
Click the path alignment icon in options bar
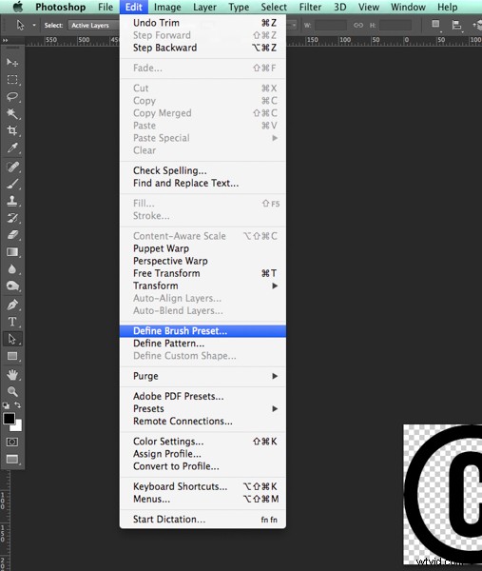point(456,25)
